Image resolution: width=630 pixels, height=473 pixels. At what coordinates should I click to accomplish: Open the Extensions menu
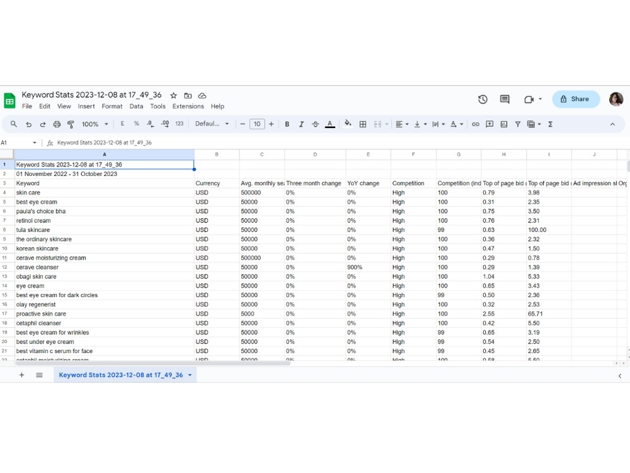[x=188, y=106]
